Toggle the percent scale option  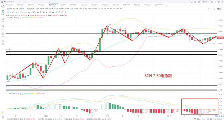(x=219, y=116)
